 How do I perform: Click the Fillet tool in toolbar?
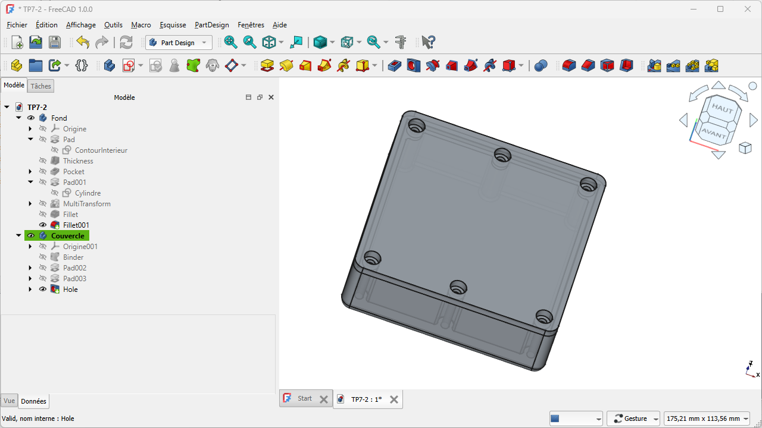point(569,65)
